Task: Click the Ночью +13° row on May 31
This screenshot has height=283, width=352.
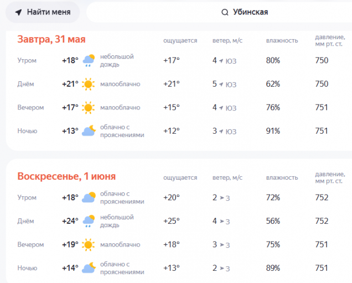Action: point(179,131)
